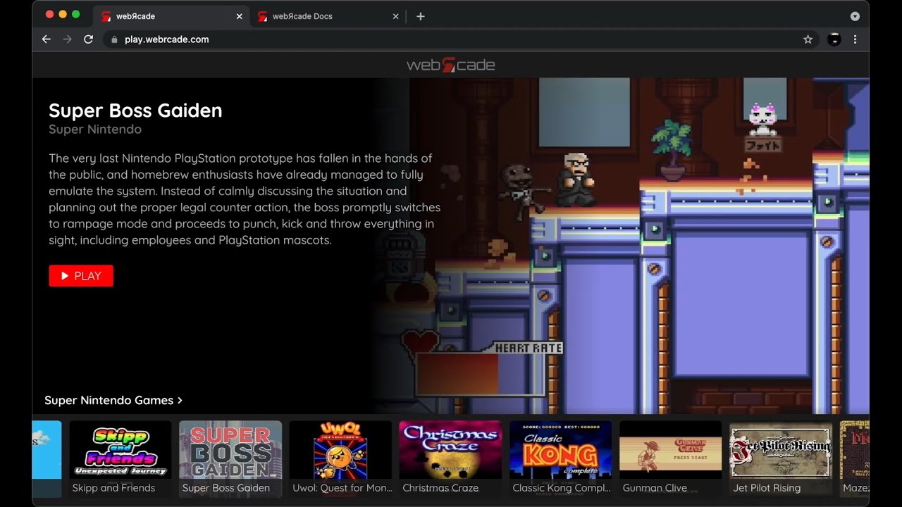The height and width of the screenshot is (507, 902).
Task: Open the Christmas Craze game thumbnail
Action: click(450, 451)
